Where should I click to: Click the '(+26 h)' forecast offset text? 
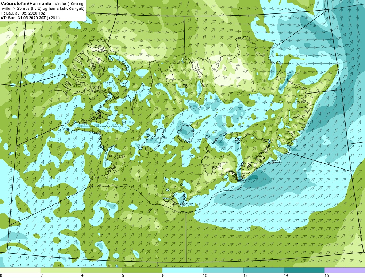tap(53, 18)
